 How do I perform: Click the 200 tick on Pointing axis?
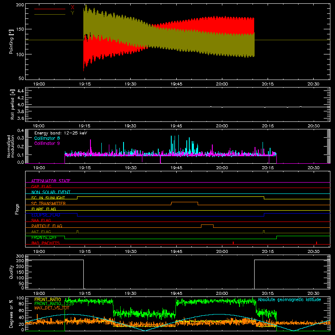pos(20,5)
